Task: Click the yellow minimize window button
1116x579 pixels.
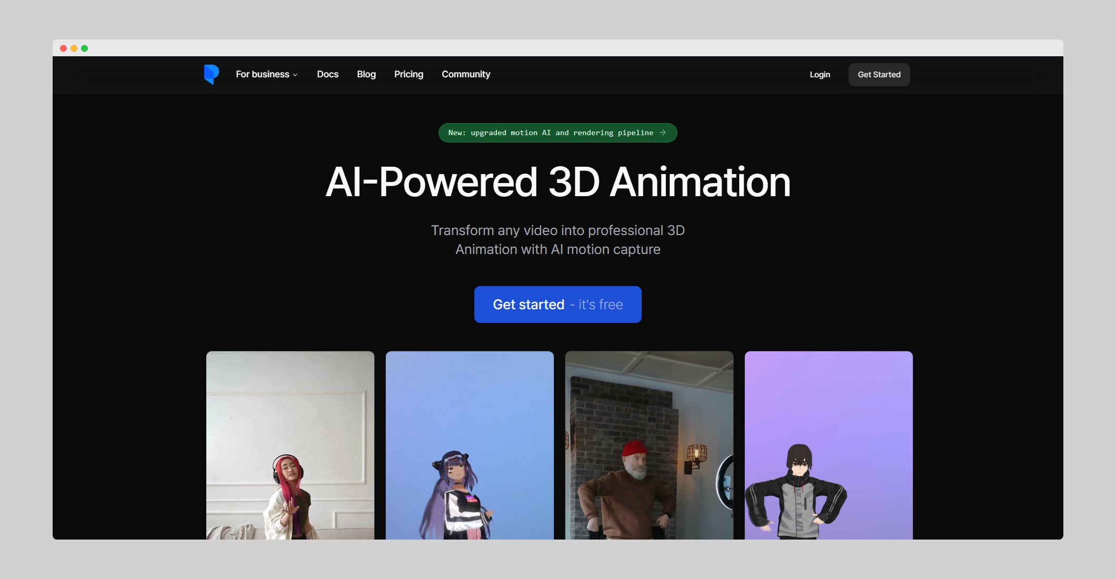Action: tap(74, 48)
